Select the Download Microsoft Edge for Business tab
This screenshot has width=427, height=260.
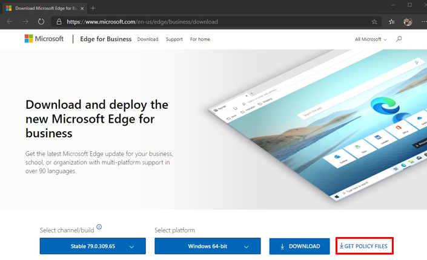[x=45, y=8]
